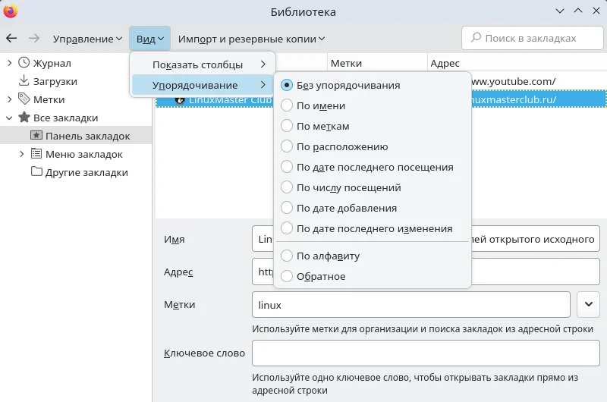Screen dimensions: 607x402
Task: Click the back arrow in toolbar
Action: 11,38
